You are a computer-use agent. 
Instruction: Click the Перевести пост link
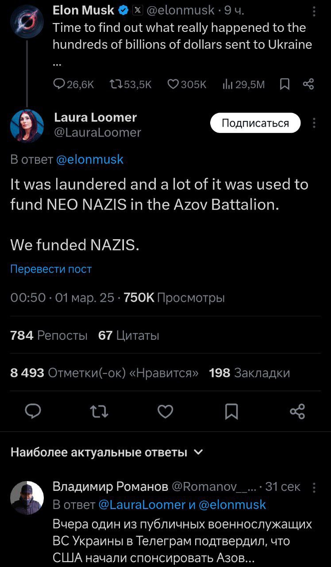[51, 269]
